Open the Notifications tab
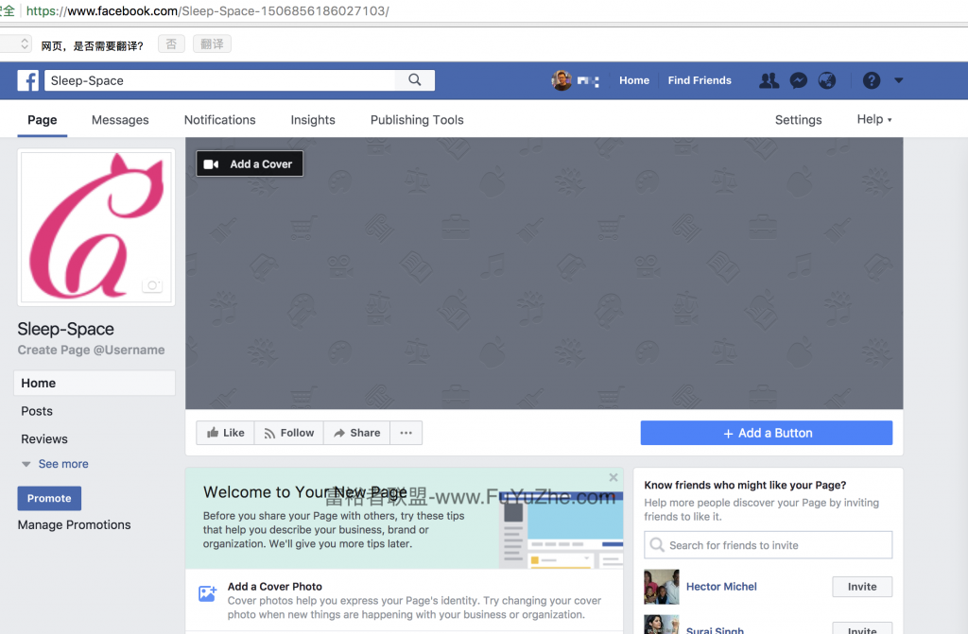968x634 pixels. (x=219, y=120)
